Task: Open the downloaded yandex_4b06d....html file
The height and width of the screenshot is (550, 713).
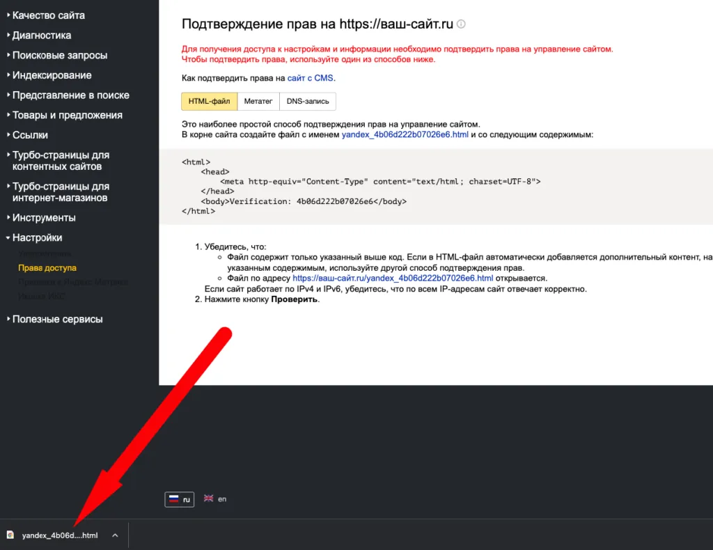Action: click(x=60, y=535)
